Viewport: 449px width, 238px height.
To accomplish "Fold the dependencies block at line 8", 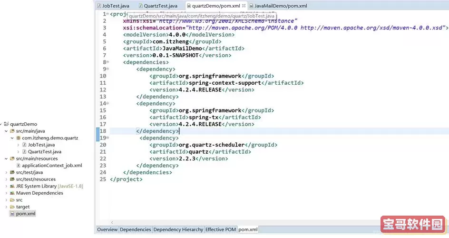I will point(107,62).
